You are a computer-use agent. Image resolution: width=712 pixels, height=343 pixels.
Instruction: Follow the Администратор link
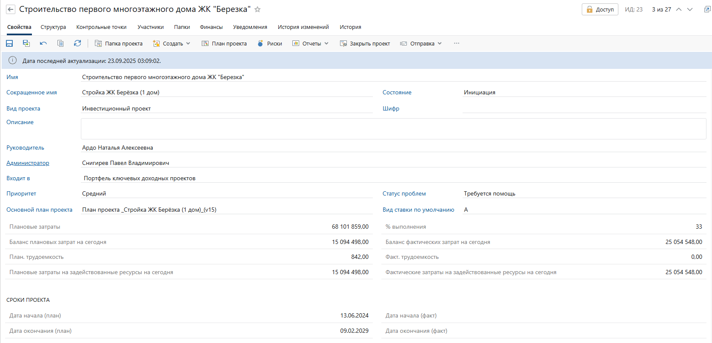point(28,163)
